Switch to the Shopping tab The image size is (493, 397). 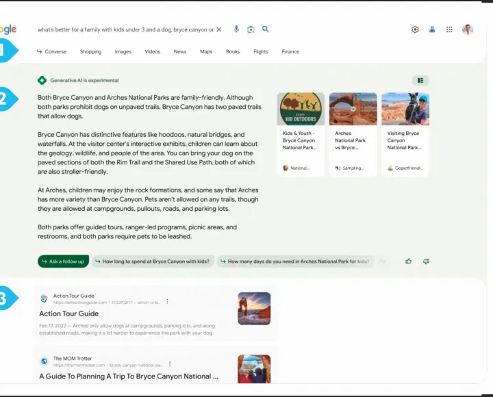pyautogui.click(x=90, y=51)
